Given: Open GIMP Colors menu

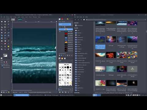Looking at the screenshot, I should coord(23,17).
